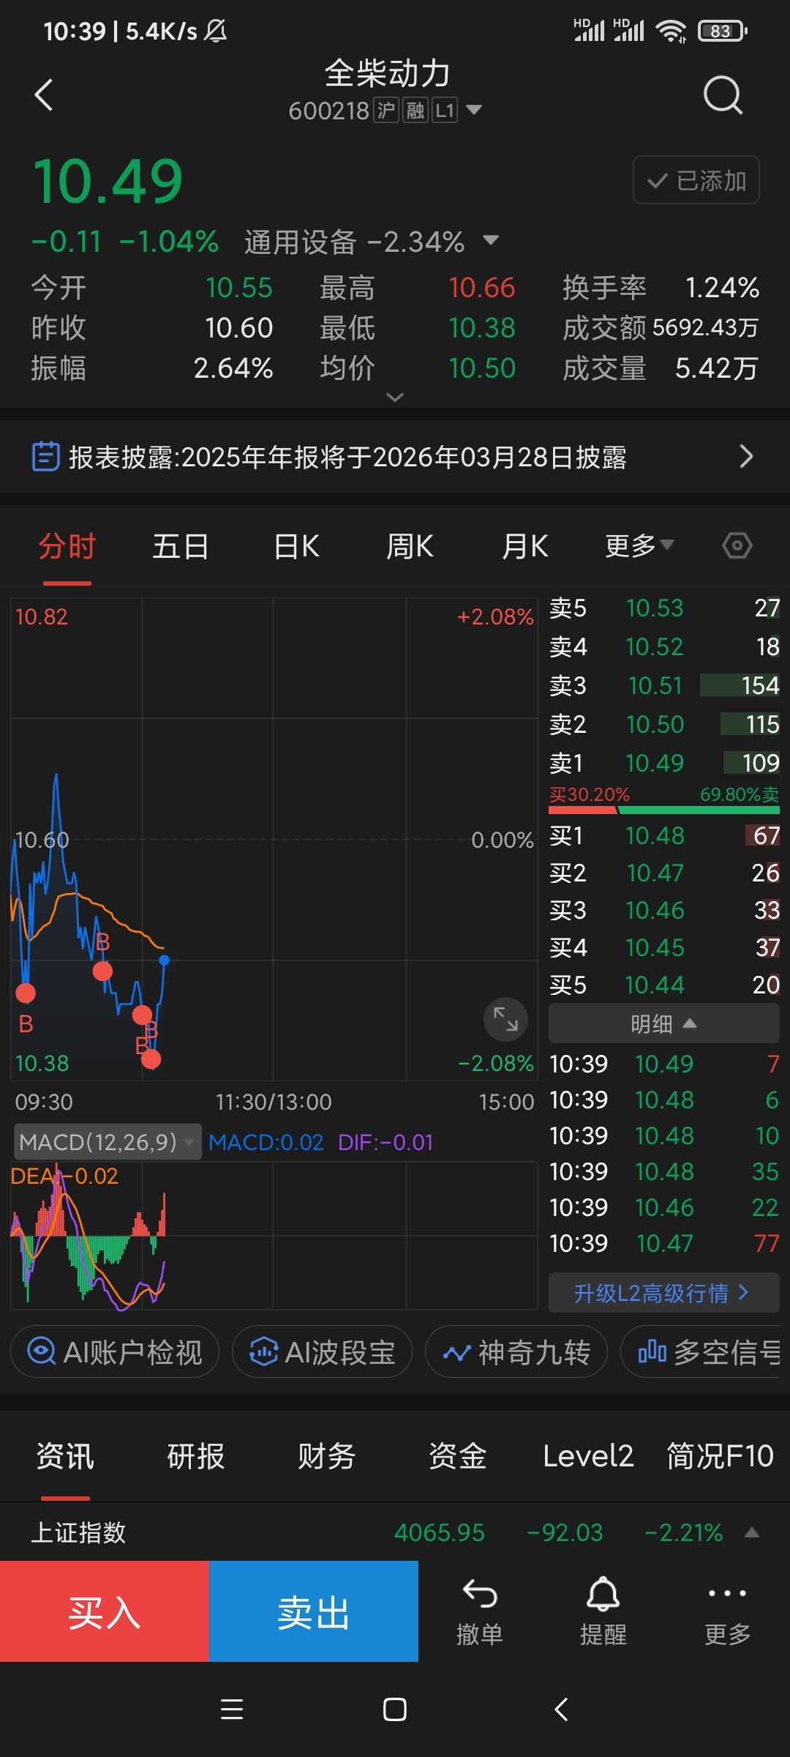Select 卖3 order row at 10.51

coord(664,685)
